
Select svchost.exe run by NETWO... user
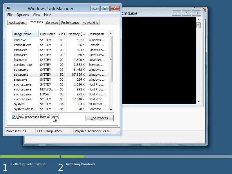pos(60,89)
